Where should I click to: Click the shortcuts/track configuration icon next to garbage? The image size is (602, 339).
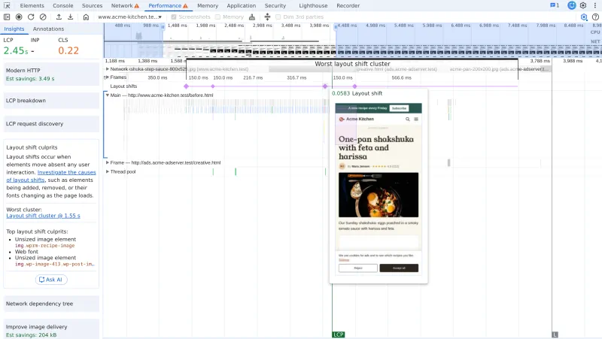pyautogui.click(x=267, y=17)
